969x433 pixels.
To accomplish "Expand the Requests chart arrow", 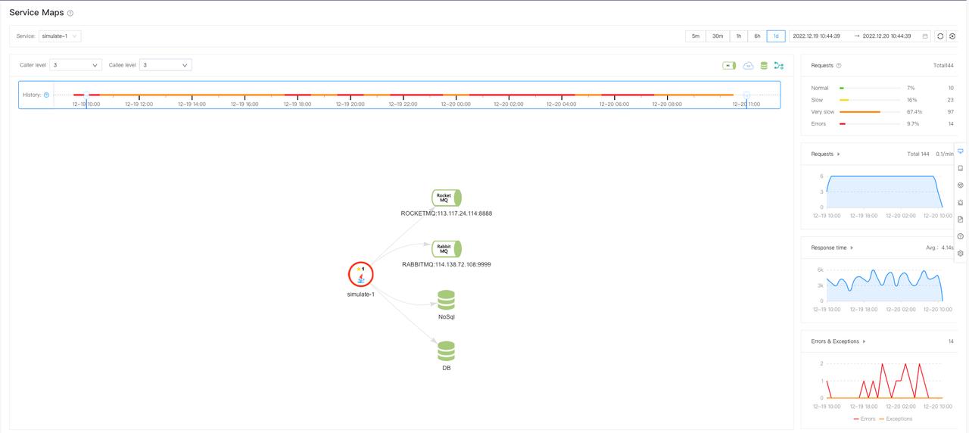I will pyautogui.click(x=839, y=154).
